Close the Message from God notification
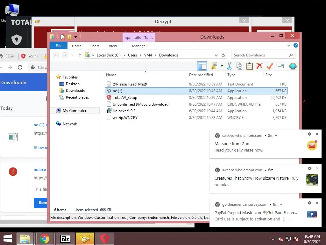The height and width of the screenshot is (245, 326). coord(317,134)
